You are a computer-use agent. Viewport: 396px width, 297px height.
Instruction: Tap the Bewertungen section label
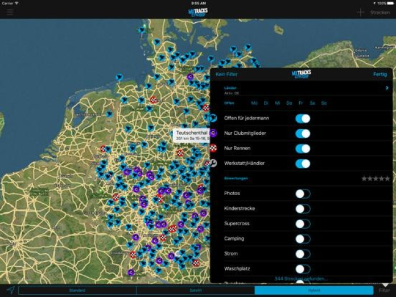click(236, 178)
